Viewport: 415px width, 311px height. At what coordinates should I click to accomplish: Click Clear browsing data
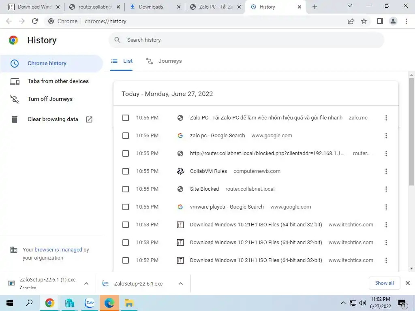[51, 119]
